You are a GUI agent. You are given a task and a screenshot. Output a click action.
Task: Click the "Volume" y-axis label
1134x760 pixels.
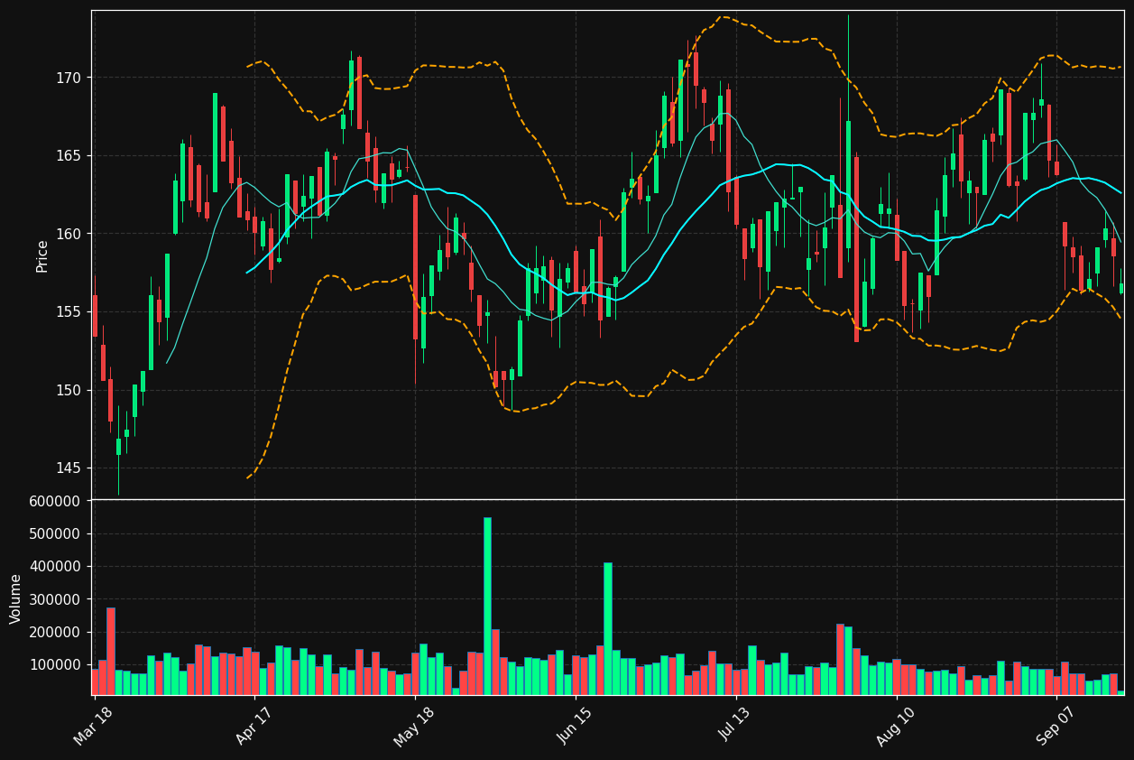16,598
